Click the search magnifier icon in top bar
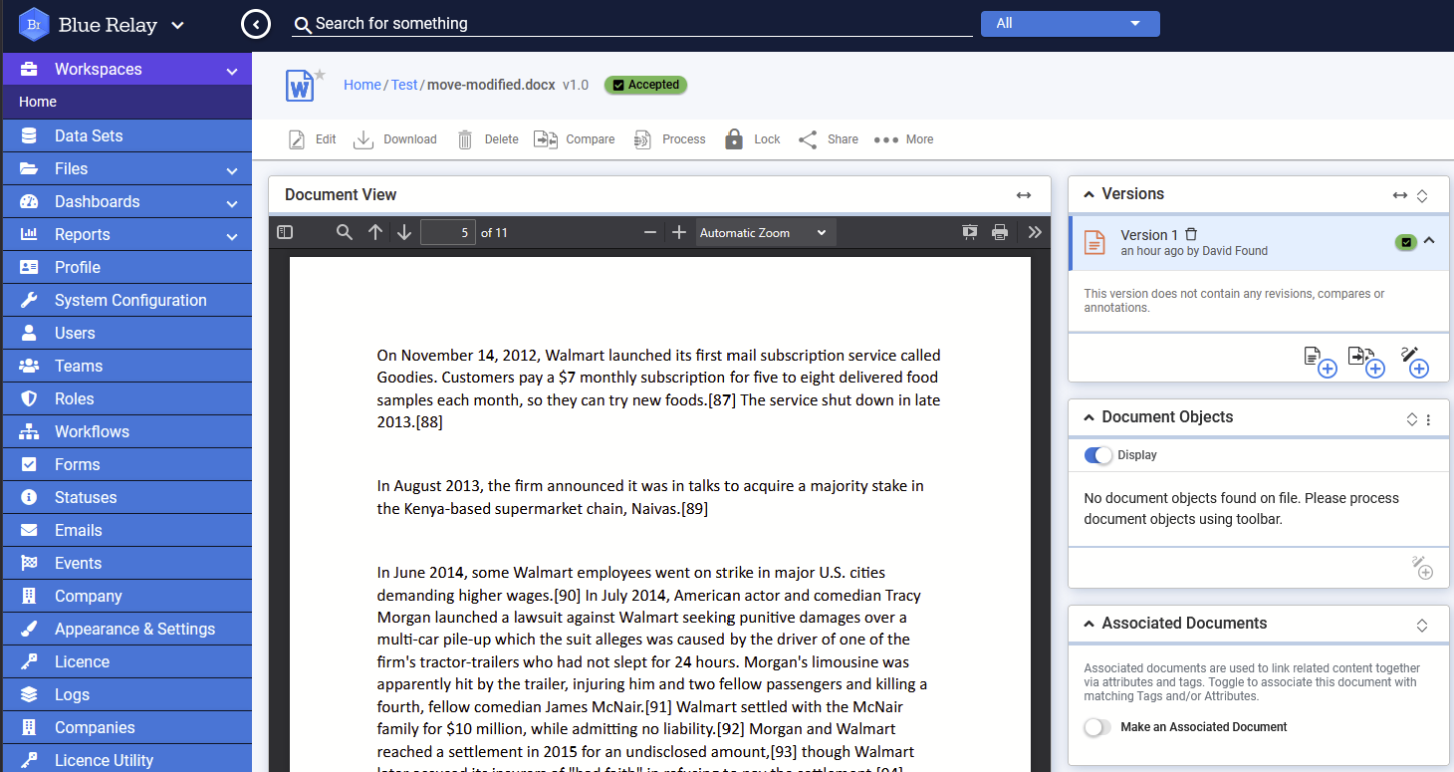 click(x=302, y=24)
